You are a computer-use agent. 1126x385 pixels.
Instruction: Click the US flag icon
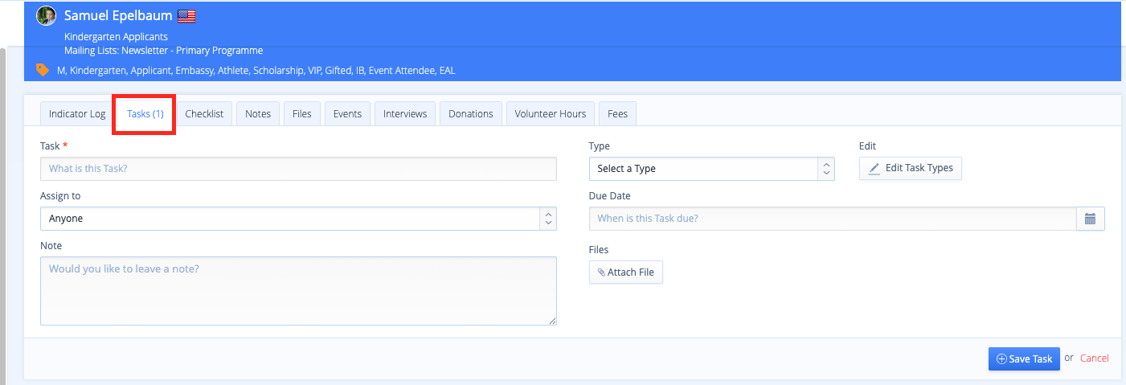click(186, 16)
